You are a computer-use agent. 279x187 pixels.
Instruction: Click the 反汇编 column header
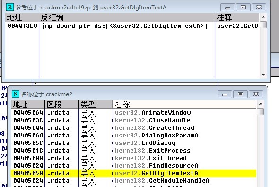click(127, 17)
